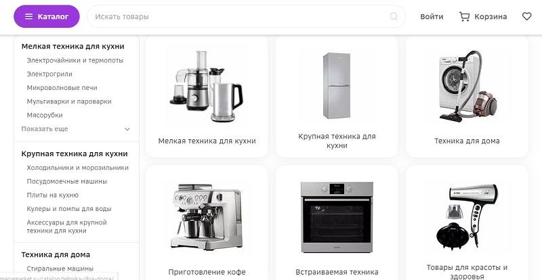Image resolution: width=542 pixels, height=280 pixels.
Task: Open the Техника для дома tile
Action: pos(467,96)
